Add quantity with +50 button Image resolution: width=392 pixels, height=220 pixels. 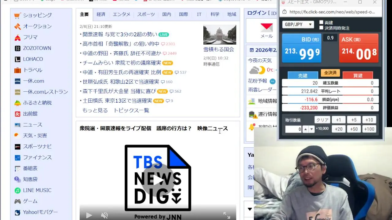coord(354,129)
